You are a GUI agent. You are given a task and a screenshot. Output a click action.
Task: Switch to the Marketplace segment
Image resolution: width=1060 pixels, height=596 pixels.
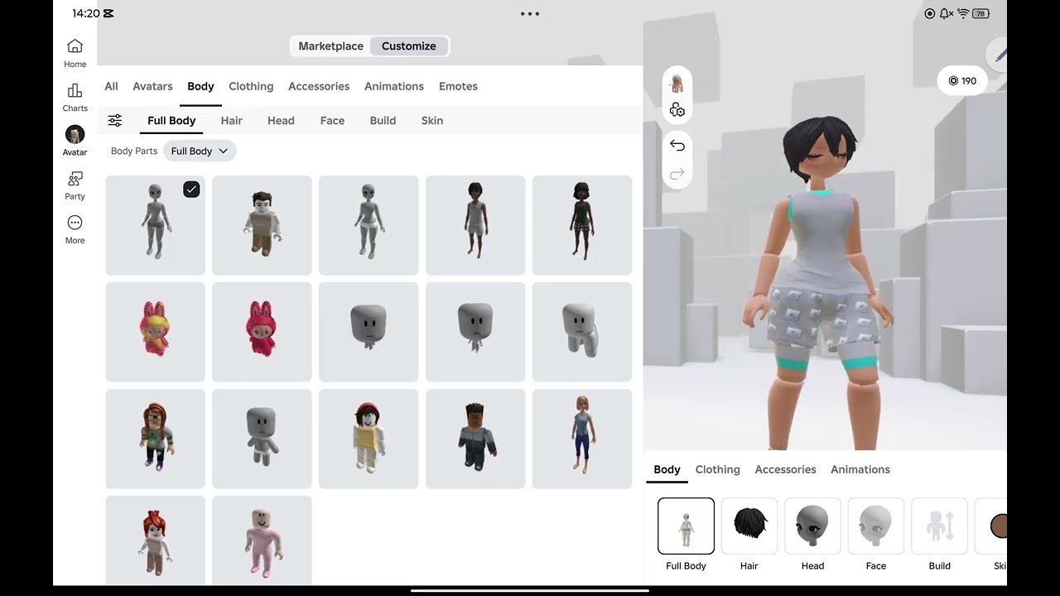click(x=330, y=46)
